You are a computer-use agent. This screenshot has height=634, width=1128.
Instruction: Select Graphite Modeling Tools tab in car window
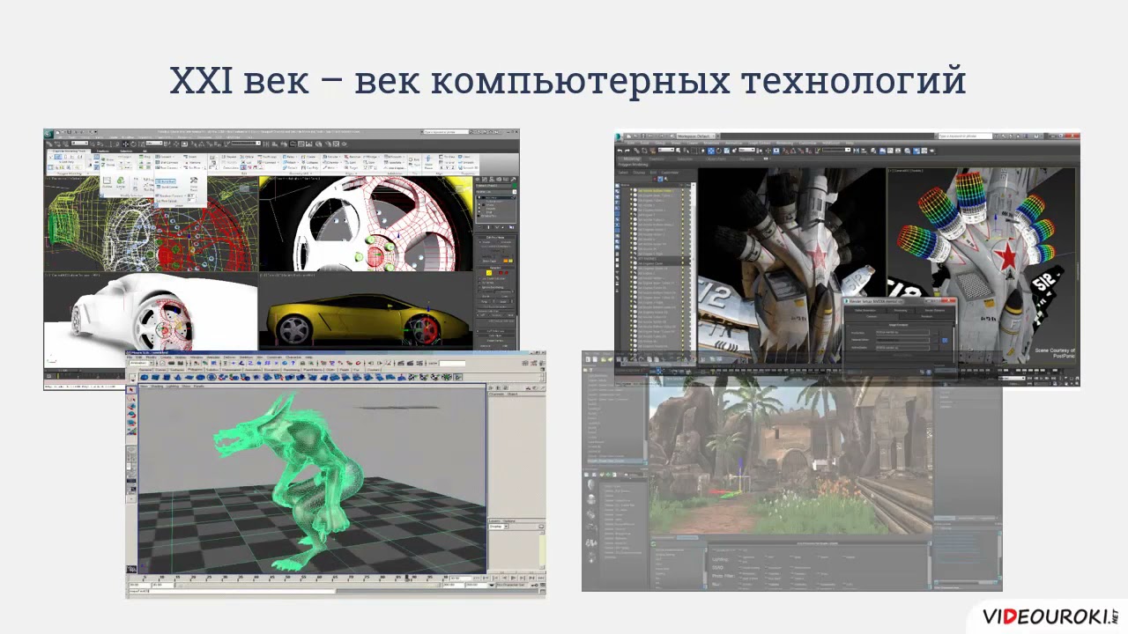click(x=70, y=151)
